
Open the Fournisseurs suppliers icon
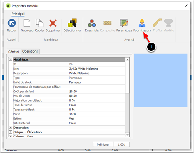coord(142,23)
